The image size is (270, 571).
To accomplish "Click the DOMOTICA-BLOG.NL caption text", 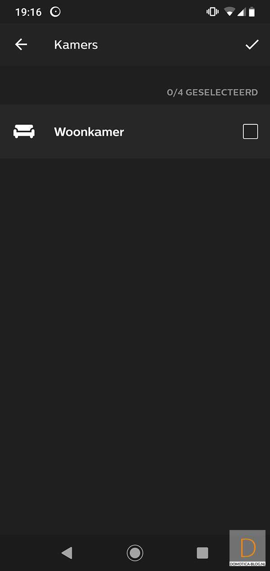I will (247, 564).
